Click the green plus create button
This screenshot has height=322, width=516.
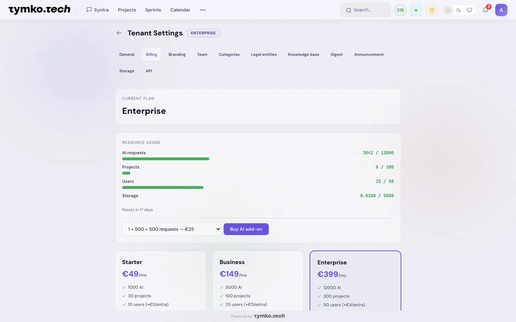coord(416,10)
